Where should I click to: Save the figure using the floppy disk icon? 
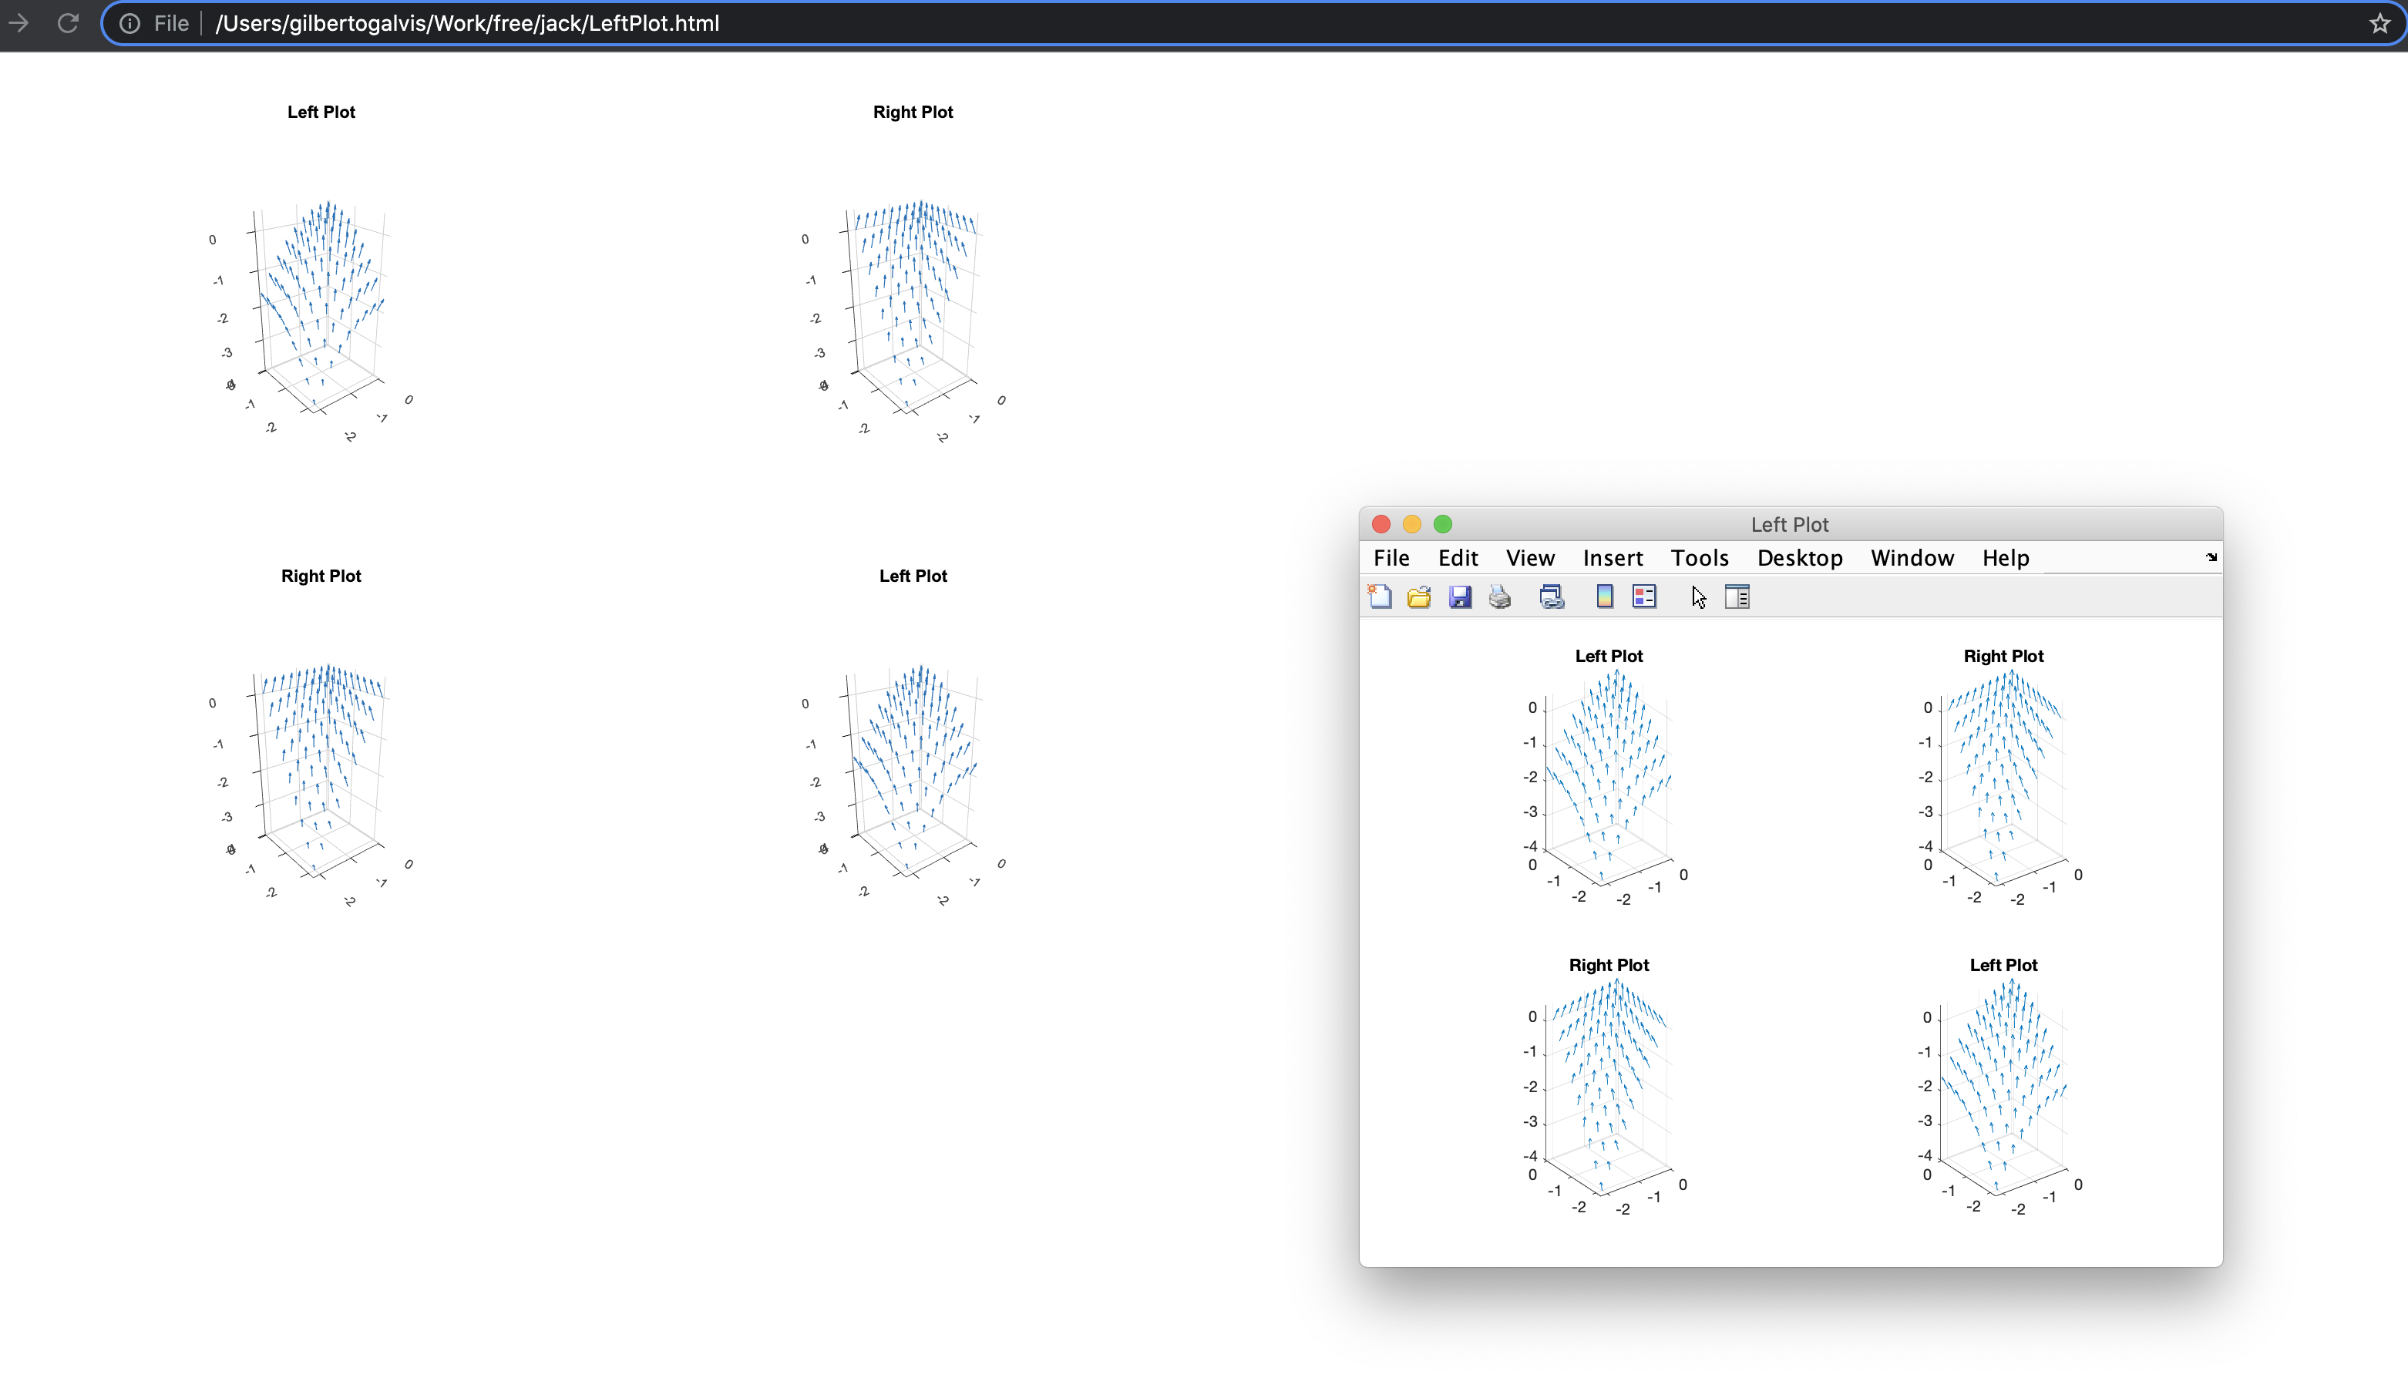coord(1460,597)
